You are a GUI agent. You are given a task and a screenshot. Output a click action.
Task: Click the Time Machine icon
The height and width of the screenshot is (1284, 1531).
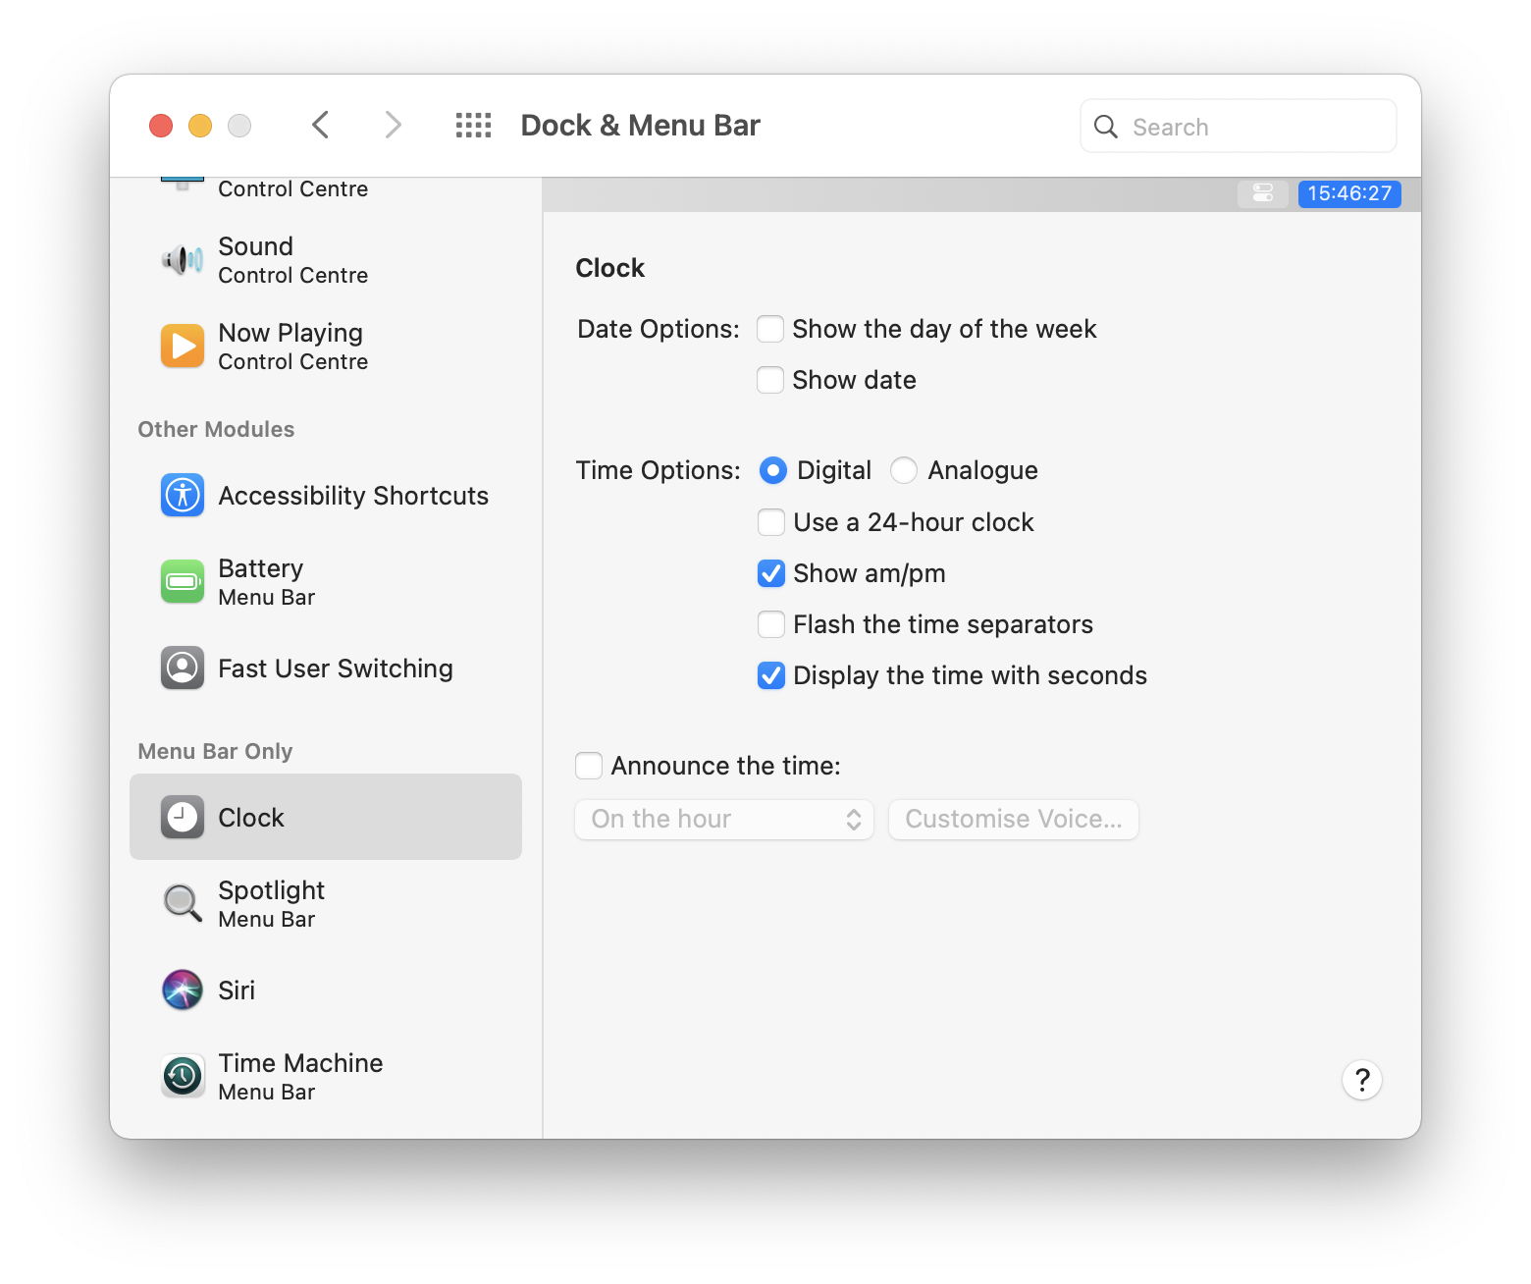[182, 1076]
